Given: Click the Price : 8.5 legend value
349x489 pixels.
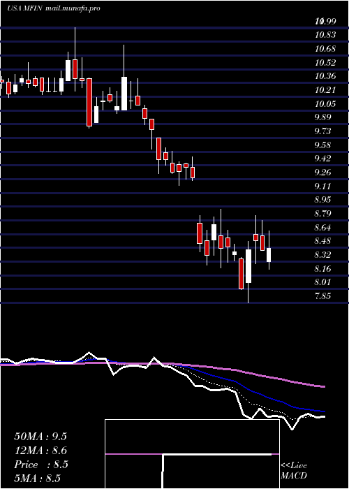Looking at the screenshot, I should (40, 465).
